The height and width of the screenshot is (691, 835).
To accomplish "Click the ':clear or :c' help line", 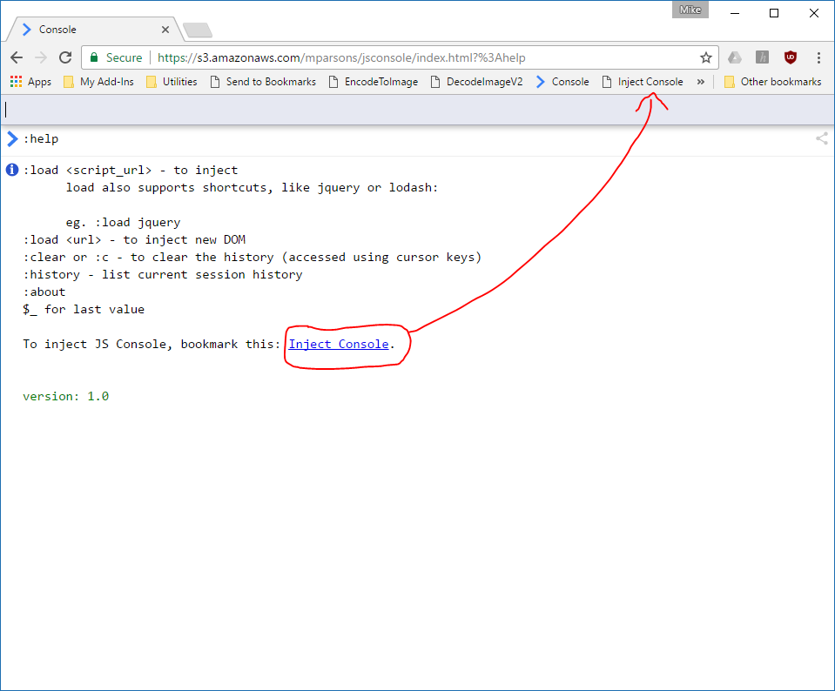I will coord(253,258).
